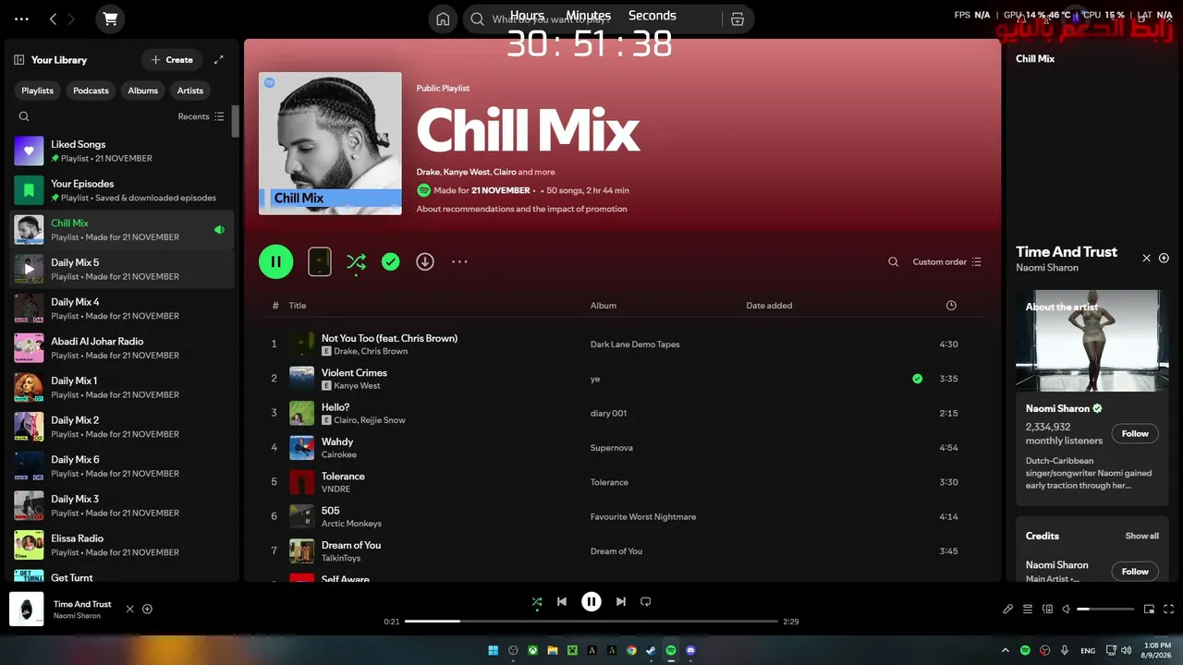Open Steam from the Windows taskbar
This screenshot has width=1183, height=665.
point(651,650)
